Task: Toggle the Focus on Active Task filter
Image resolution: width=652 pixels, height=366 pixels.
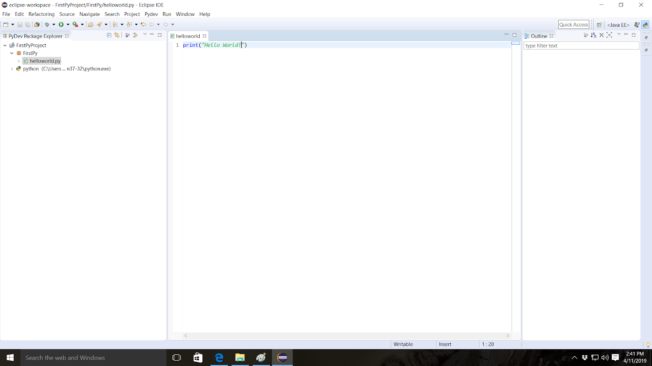Action: (x=127, y=35)
